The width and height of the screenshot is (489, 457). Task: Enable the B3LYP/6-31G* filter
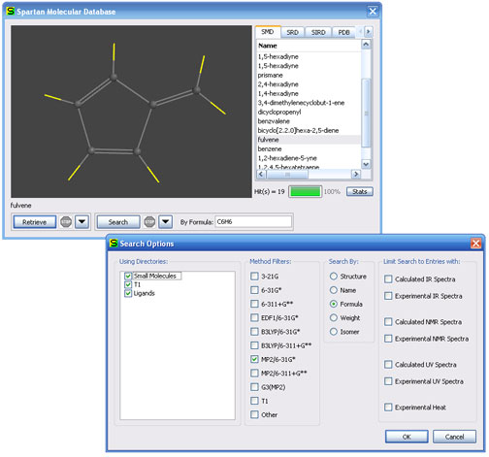(254, 332)
